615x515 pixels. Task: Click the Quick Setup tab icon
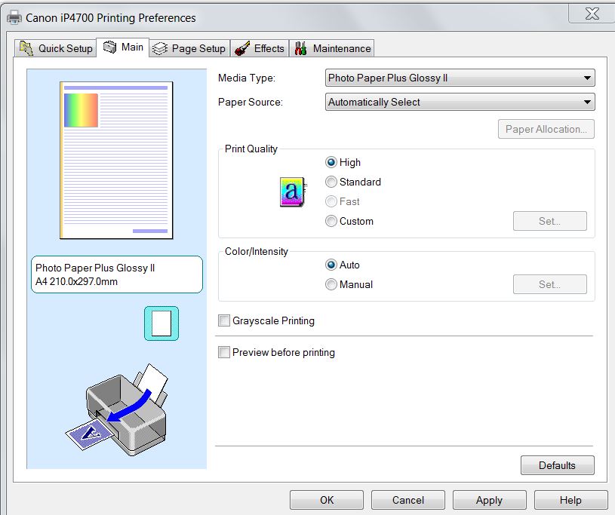pyautogui.click(x=26, y=48)
